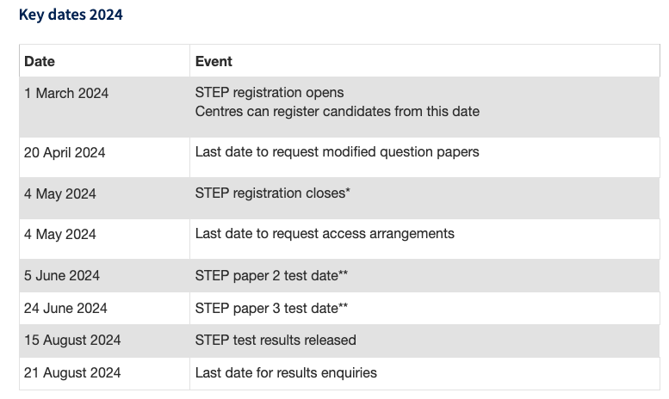Screen dimensions: 669x399
Task: Click STEP registration opens text
Action: (x=269, y=93)
